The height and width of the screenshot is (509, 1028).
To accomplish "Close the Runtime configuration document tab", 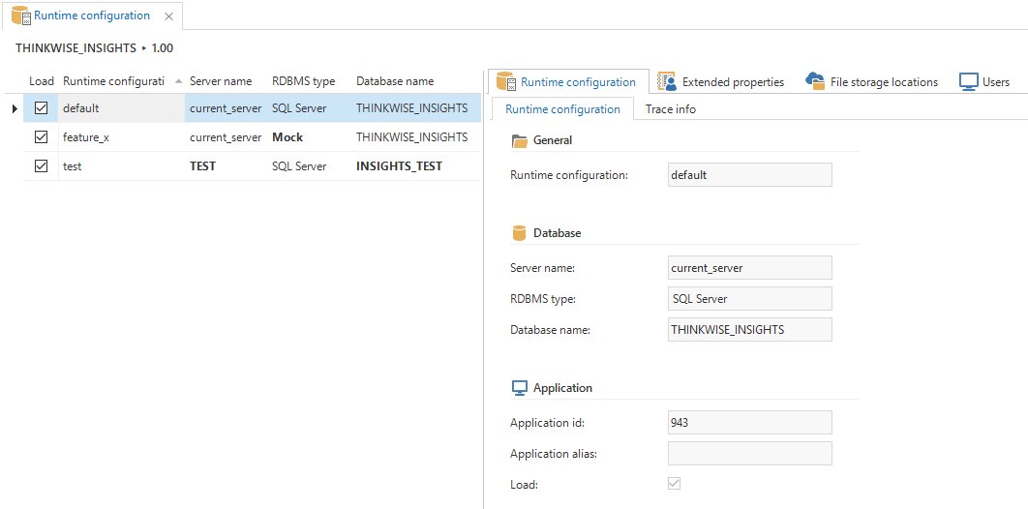I will 168,16.
